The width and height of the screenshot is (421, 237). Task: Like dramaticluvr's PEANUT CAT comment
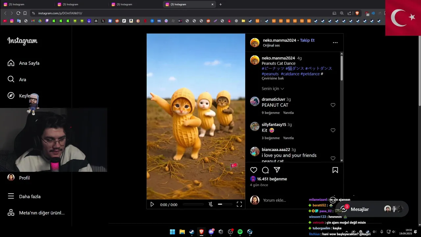(x=333, y=105)
